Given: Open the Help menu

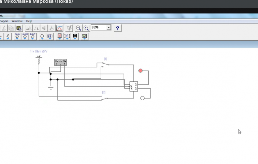Looking at the screenshot, I should point(29,21).
